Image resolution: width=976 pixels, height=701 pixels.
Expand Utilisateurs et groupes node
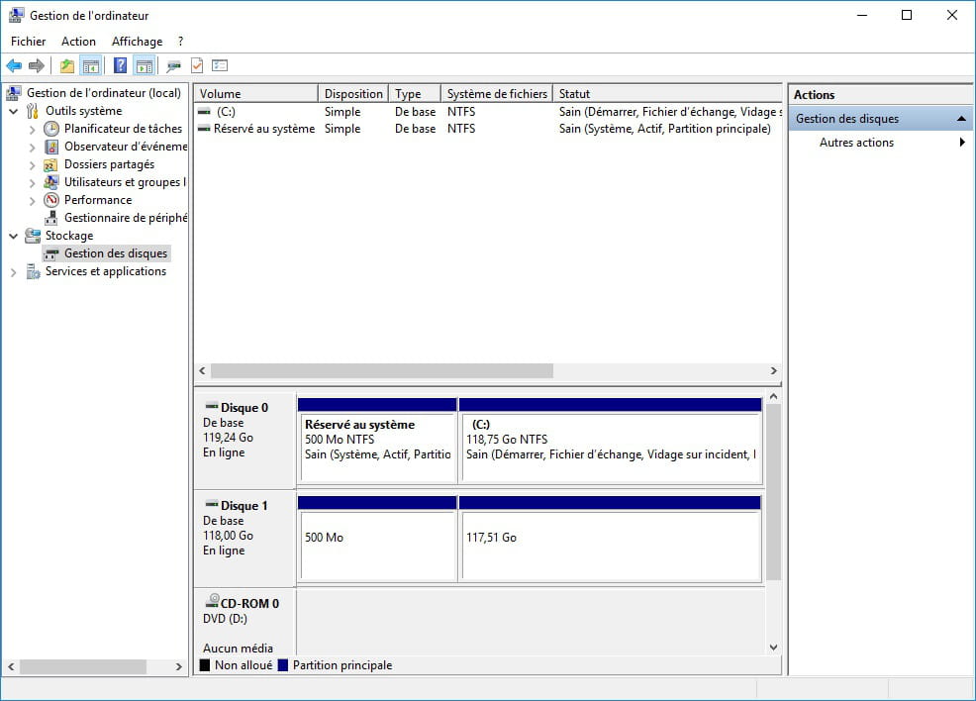(33, 183)
